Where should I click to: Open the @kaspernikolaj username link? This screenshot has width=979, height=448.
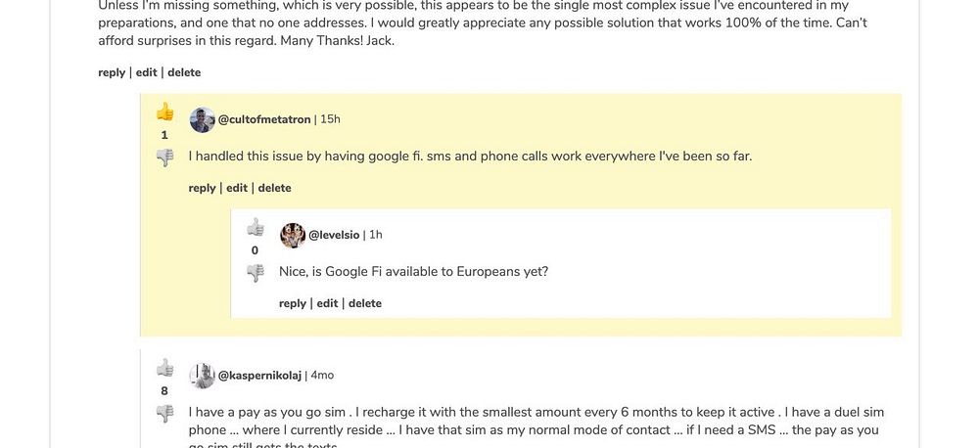[259, 375]
